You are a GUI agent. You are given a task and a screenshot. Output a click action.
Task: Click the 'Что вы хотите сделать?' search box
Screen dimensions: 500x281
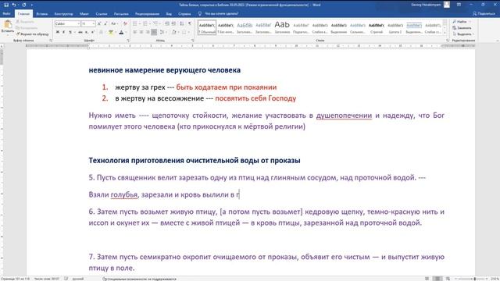(x=221, y=14)
